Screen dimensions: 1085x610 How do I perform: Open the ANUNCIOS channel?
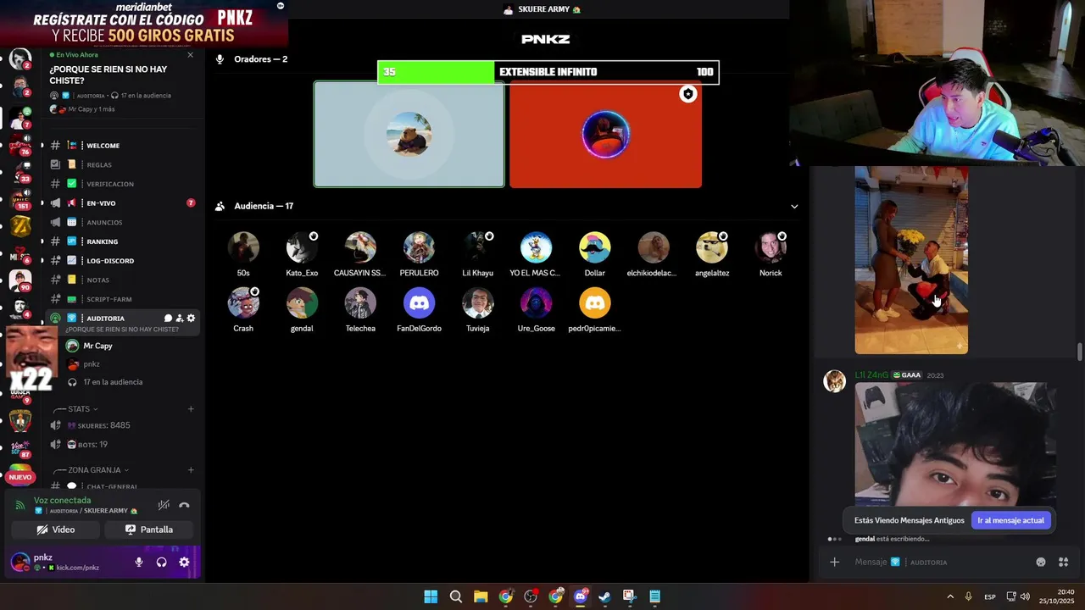click(122, 222)
